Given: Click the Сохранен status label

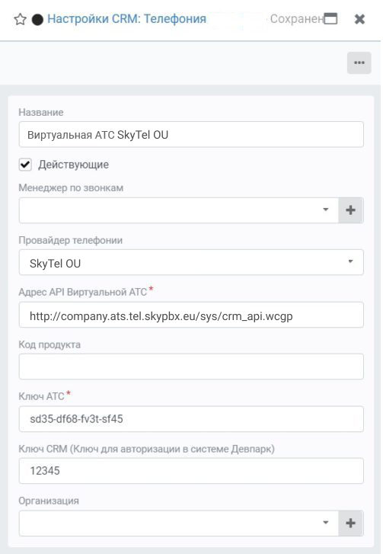Looking at the screenshot, I should pos(296,19).
